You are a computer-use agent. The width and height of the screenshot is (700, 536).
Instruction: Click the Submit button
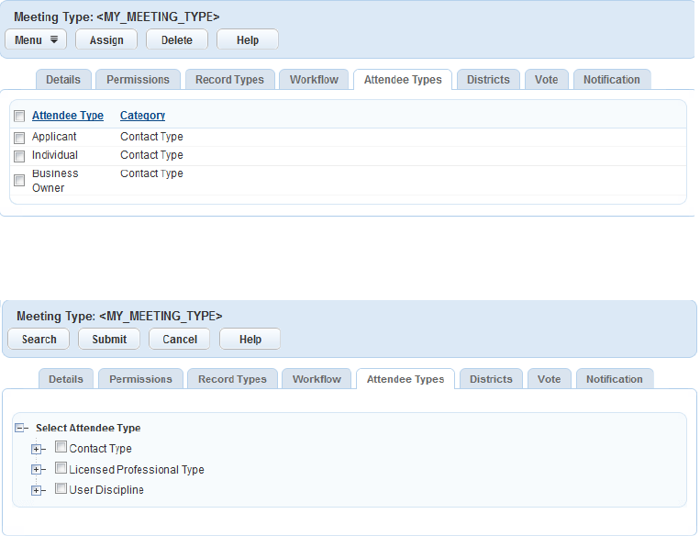(x=109, y=339)
